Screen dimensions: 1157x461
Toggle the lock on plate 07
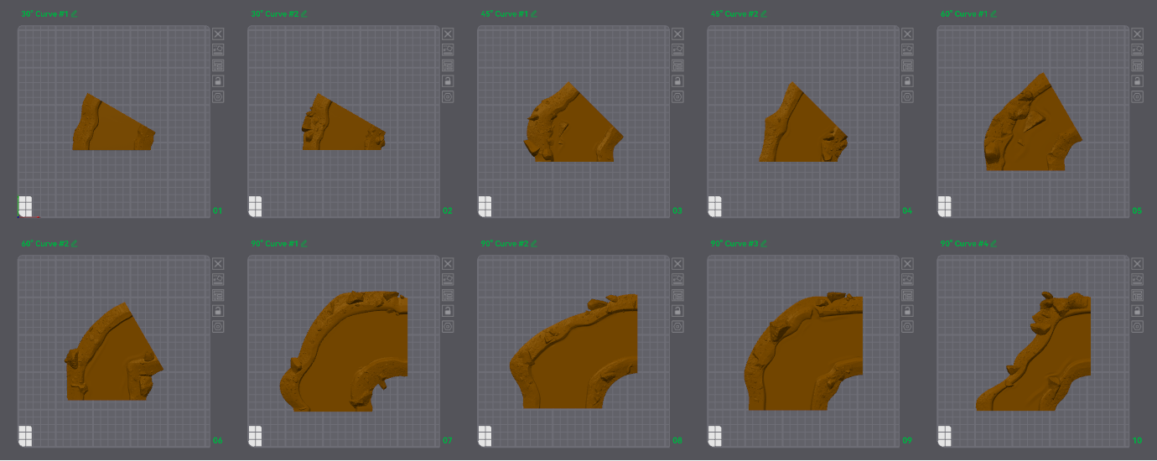[x=448, y=311]
